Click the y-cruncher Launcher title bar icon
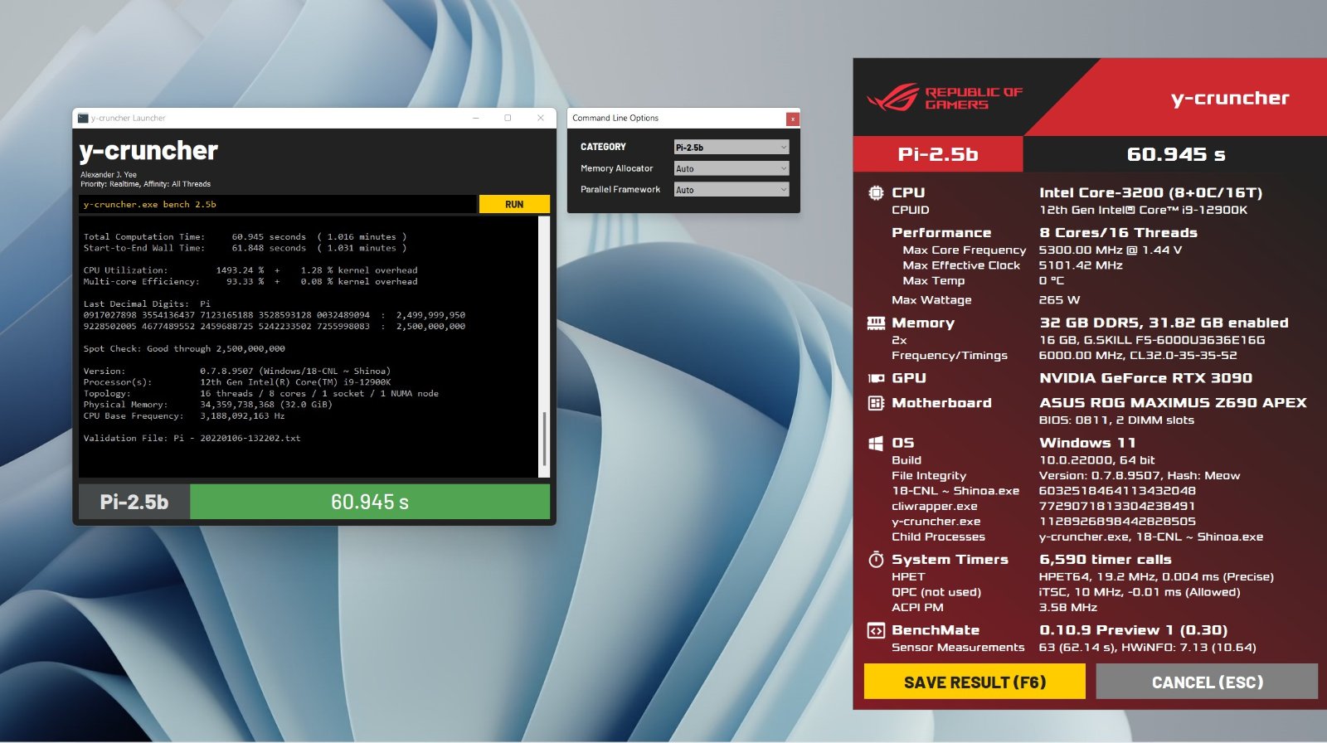The width and height of the screenshot is (1327, 743). point(83,118)
